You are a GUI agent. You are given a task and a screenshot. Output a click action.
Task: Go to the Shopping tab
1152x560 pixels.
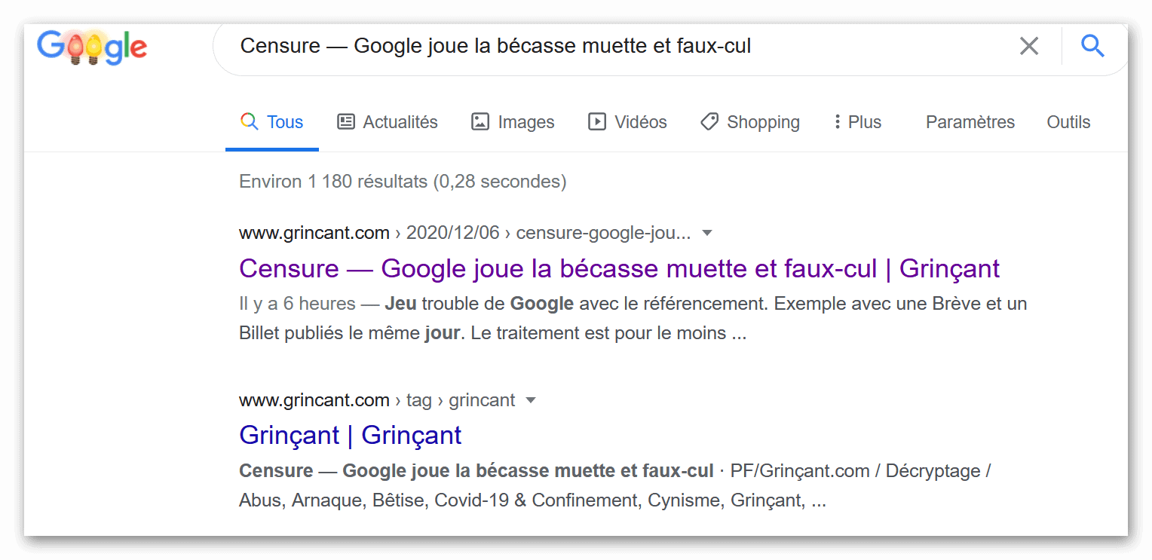tap(750, 122)
